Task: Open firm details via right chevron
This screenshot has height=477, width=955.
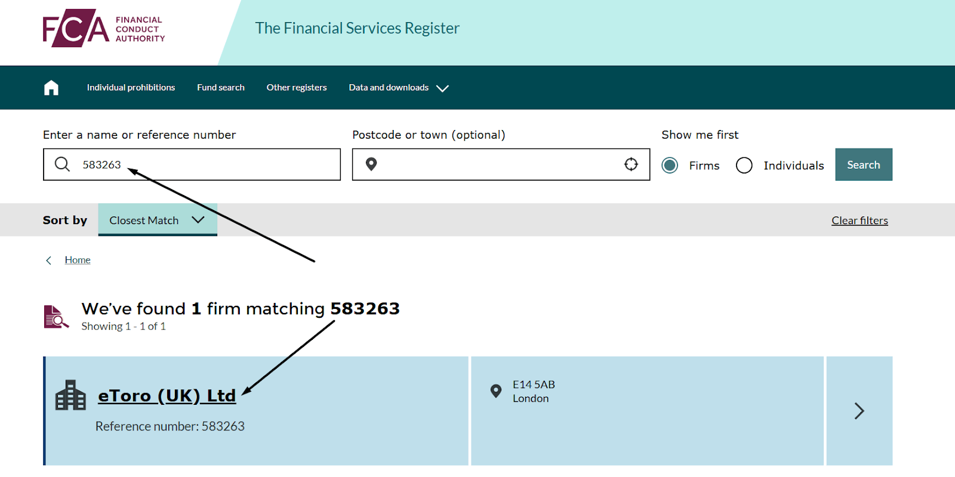Action: click(859, 411)
